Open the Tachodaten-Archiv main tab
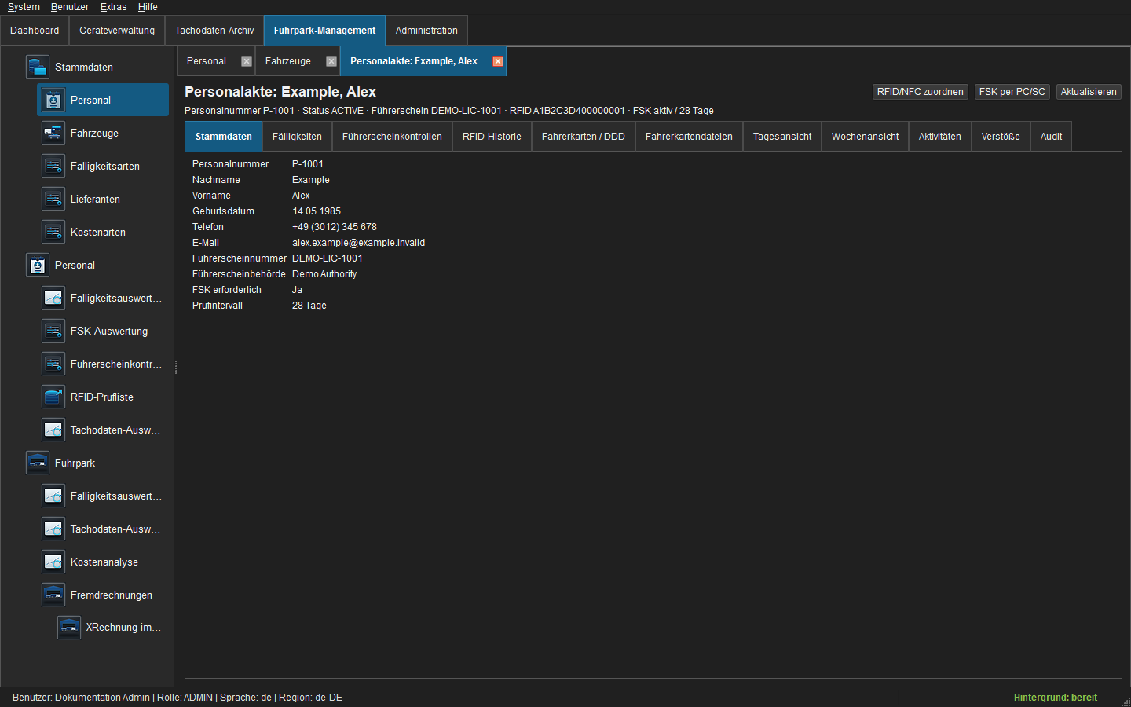This screenshot has height=707, width=1131. click(214, 31)
